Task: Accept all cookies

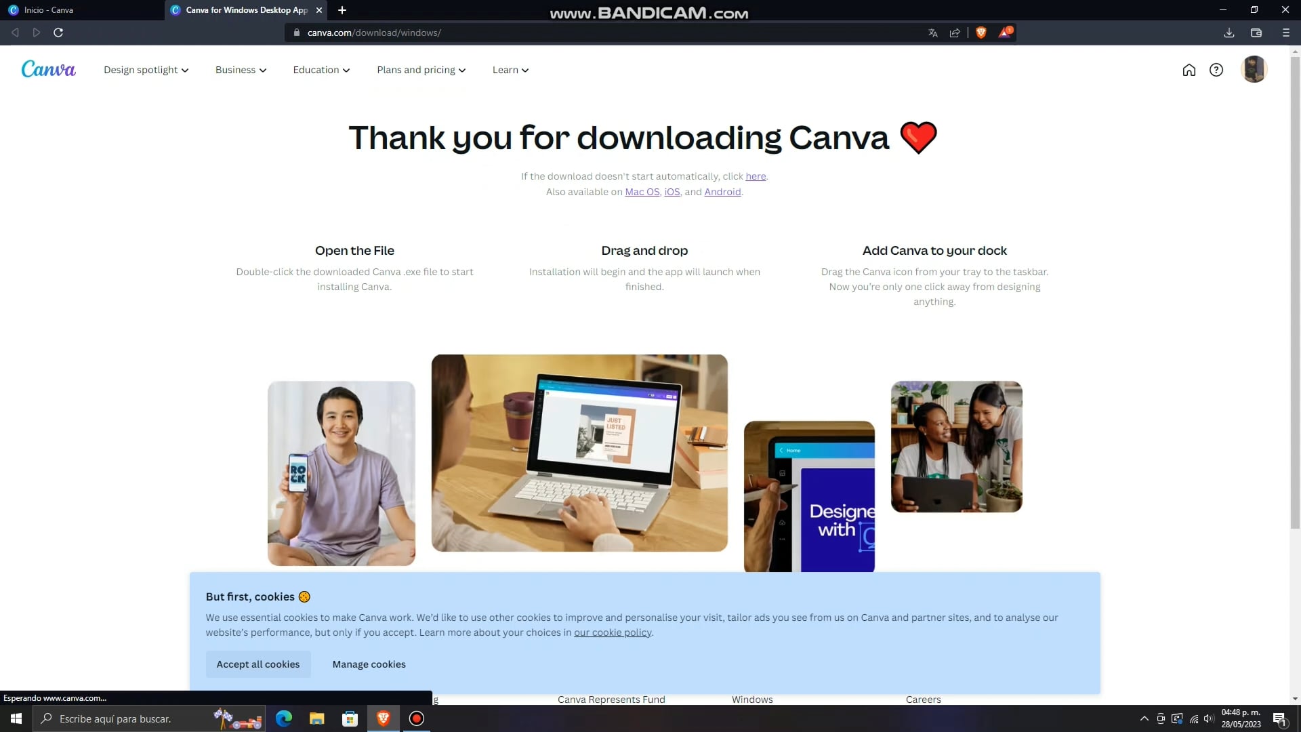Action: 257,664
